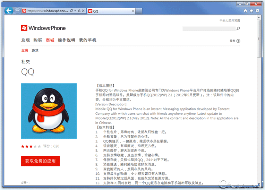Open the 购买 navigation item
Image resolution: width=265 pixels, height=190 pixels.
tap(38, 40)
